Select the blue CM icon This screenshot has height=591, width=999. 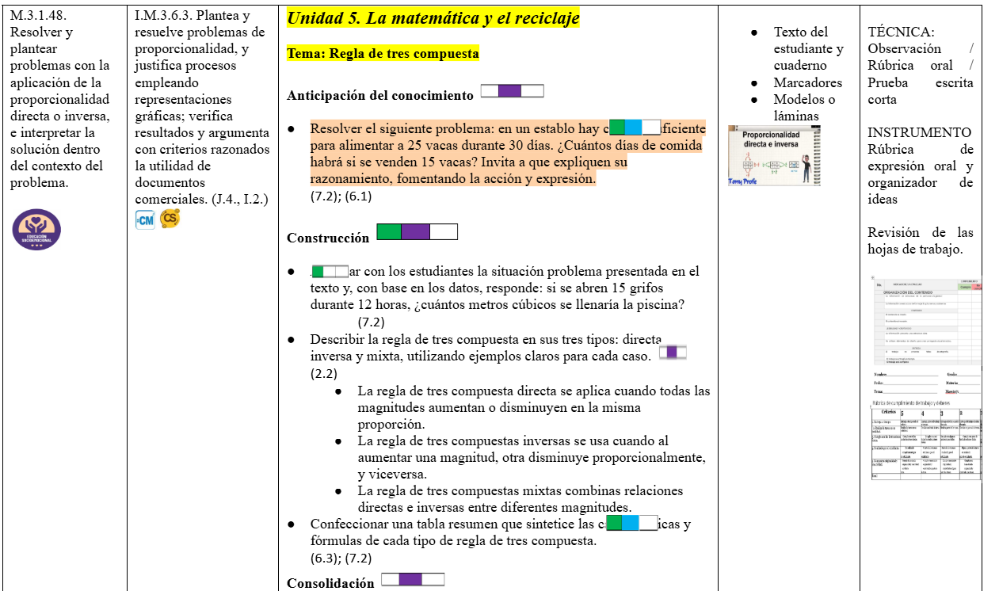[x=146, y=220]
